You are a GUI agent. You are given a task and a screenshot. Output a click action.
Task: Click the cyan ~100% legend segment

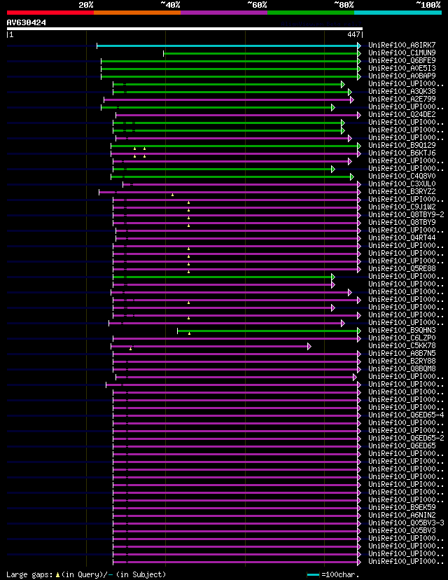point(398,13)
